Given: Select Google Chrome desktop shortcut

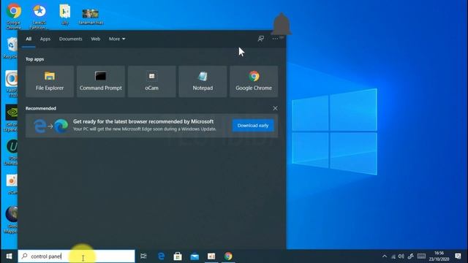Looking at the screenshot, I should [14, 16].
